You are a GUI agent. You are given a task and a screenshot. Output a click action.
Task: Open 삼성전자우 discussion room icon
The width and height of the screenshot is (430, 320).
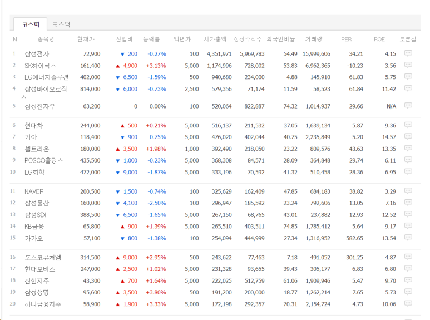pos(408,106)
